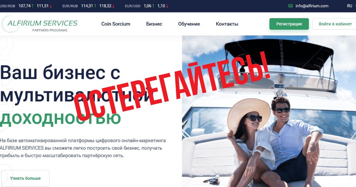Open the Бизнес menu item
The width and height of the screenshot is (356, 187).
click(x=154, y=24)
